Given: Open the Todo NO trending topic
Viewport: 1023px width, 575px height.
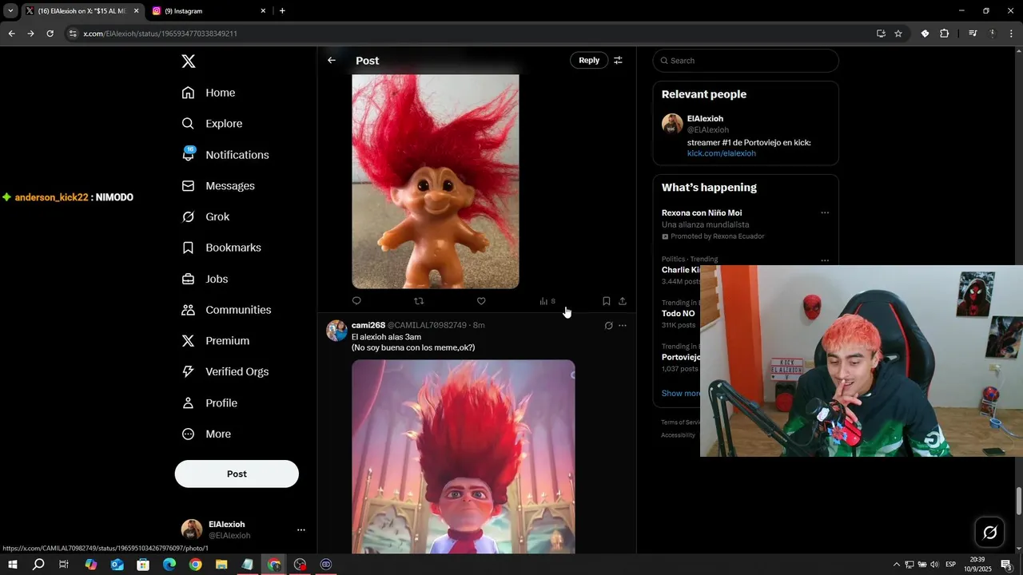Looking at the screenshot, I should pyautogui.click(x=679, y=313).
